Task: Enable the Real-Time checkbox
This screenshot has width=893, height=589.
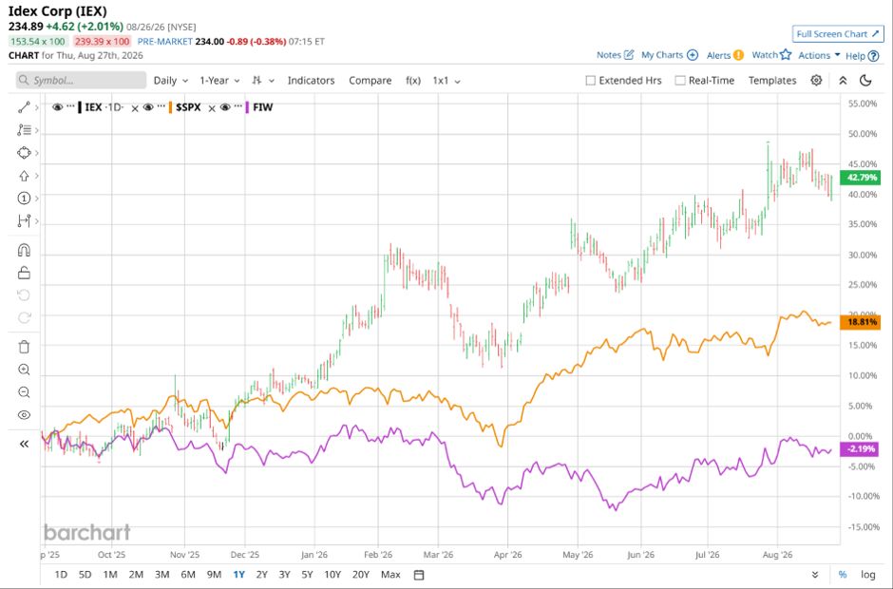Action: pyautogui.click(x=680, y=81)
